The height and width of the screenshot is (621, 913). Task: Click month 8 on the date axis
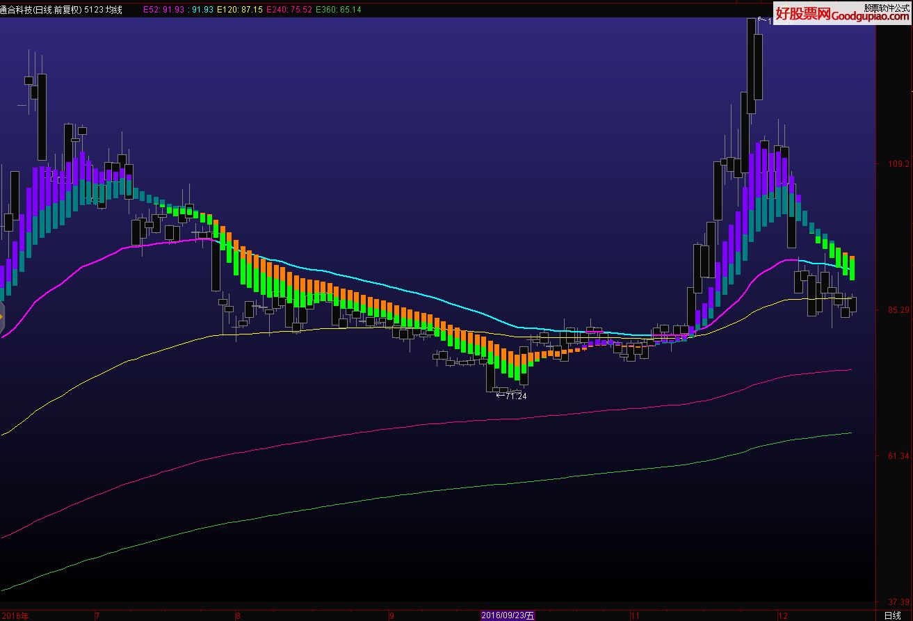point(238,615)
